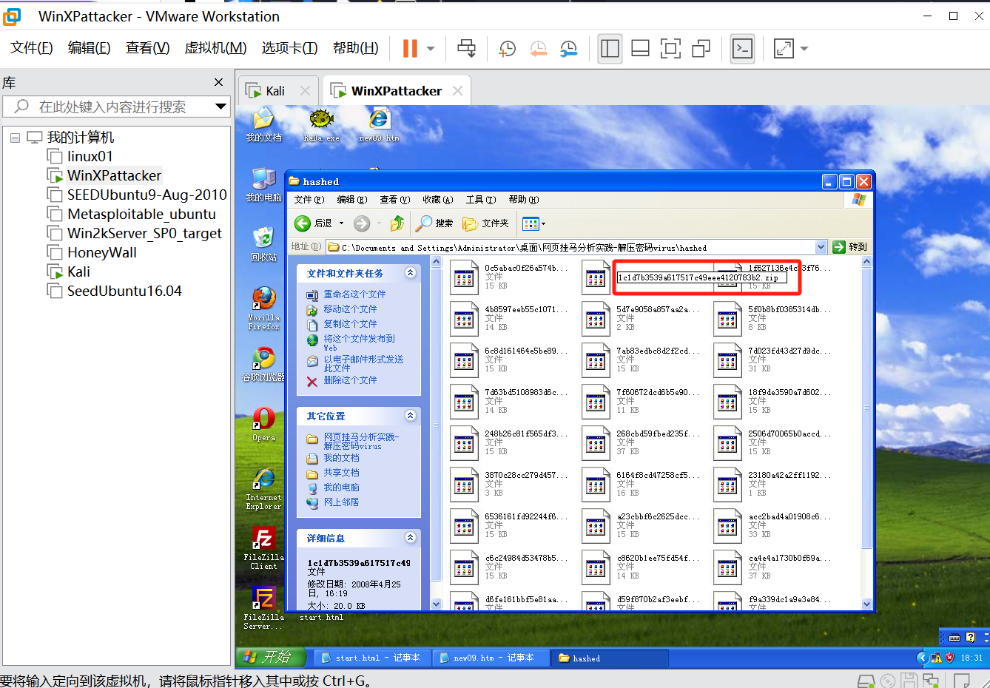Open VMware 选项卡(T) menu
The image size is (990, 688).
coord(289,48)
